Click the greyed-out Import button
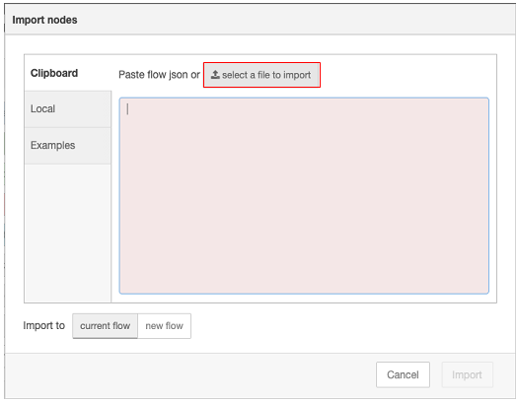 (x=467, y=374)
